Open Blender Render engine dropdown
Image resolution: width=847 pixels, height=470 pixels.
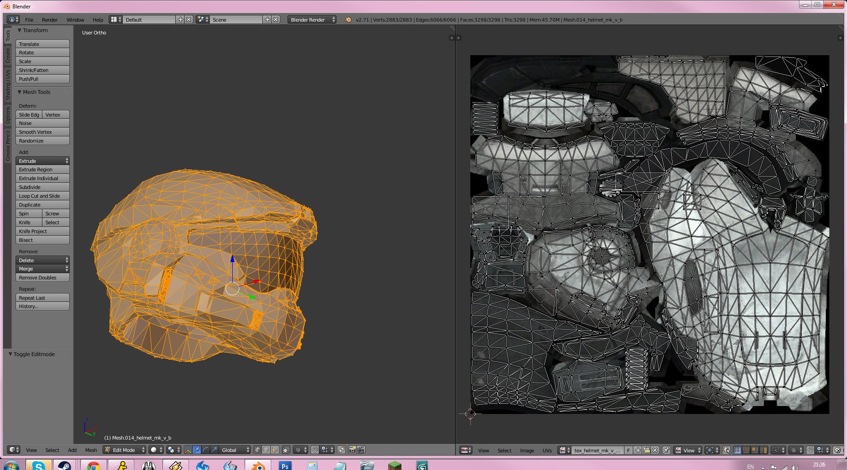312,19
